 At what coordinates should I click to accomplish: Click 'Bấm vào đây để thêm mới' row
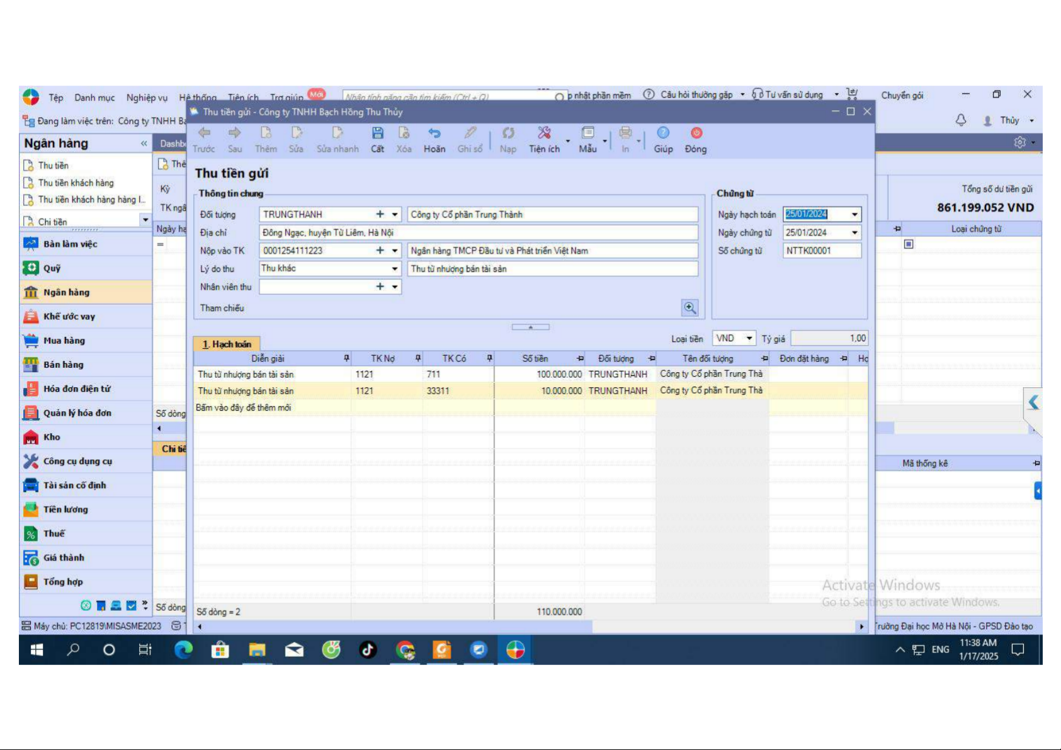[244, 408]
